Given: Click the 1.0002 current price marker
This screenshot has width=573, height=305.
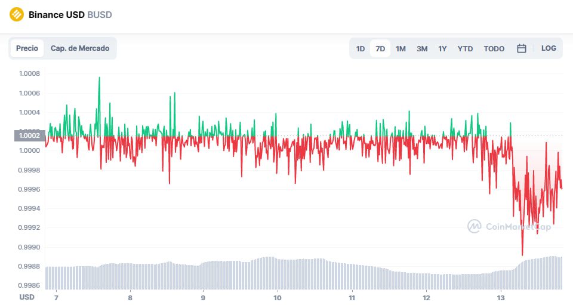Looking at the screenshot, I should point(30,135).
